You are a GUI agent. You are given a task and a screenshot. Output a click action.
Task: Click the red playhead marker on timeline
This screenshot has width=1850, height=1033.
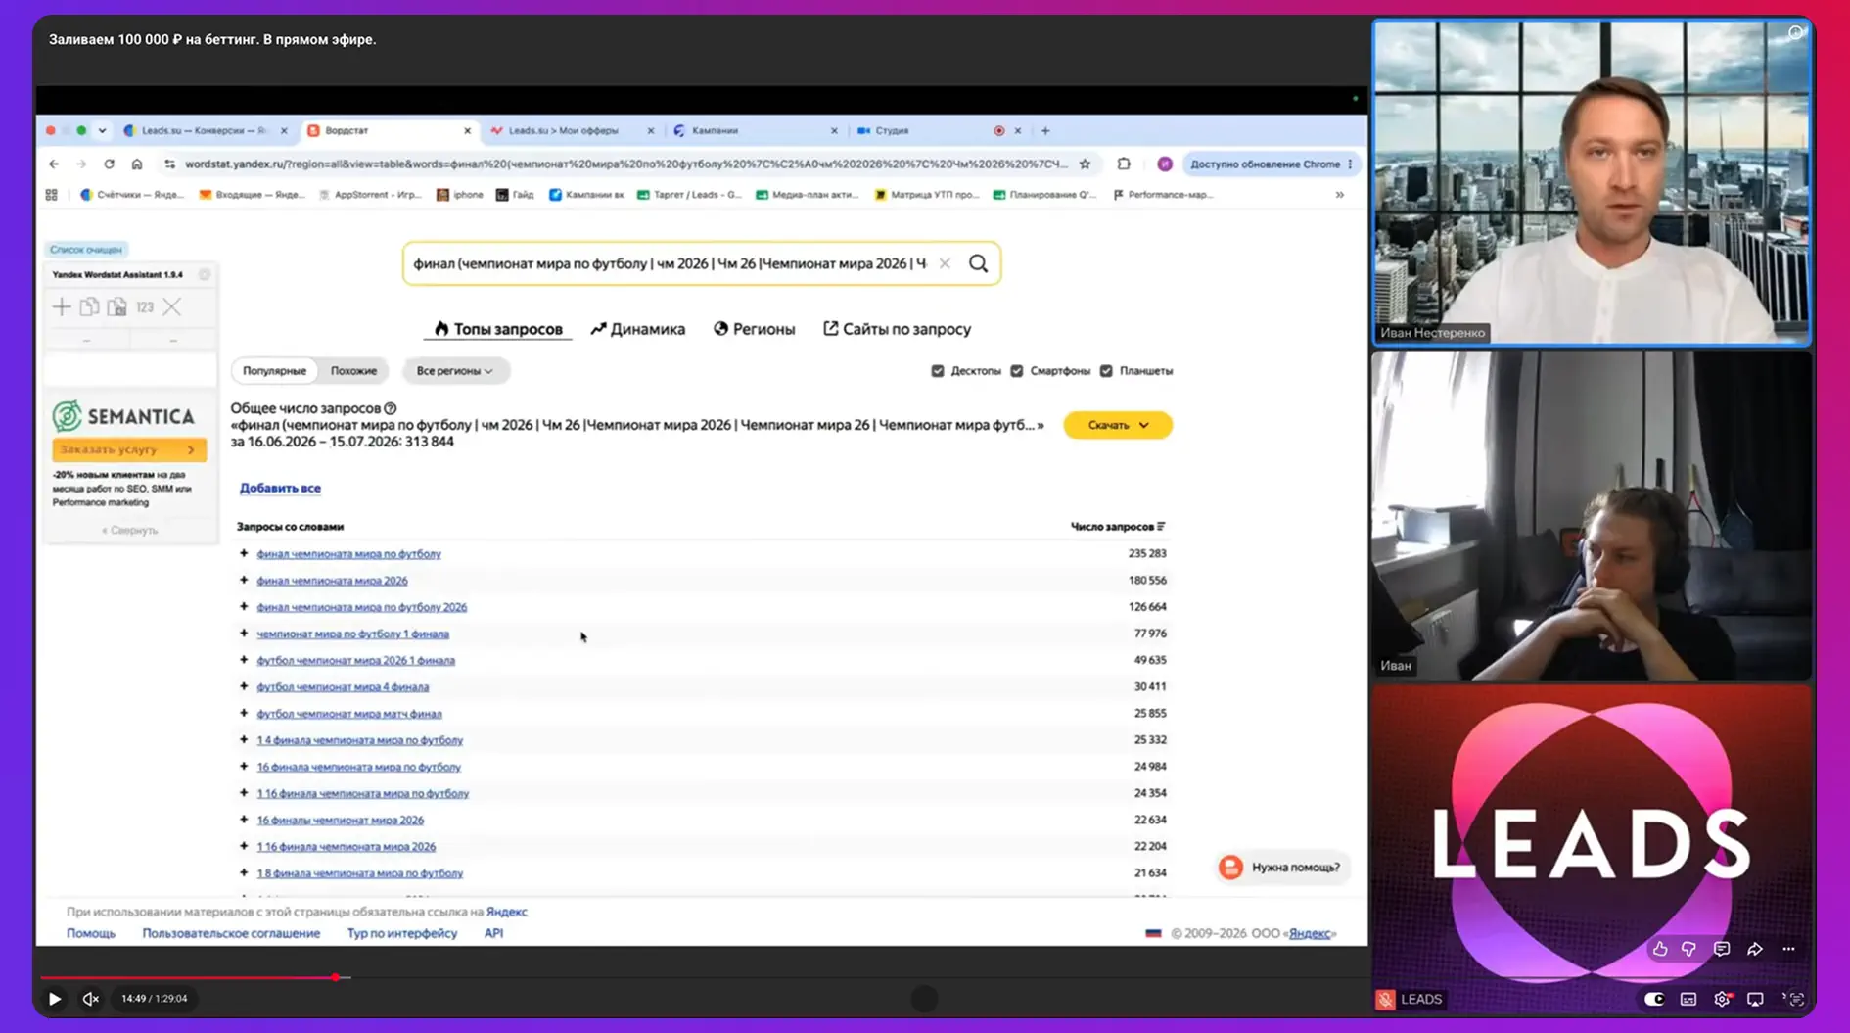click(x=336, y=977)
